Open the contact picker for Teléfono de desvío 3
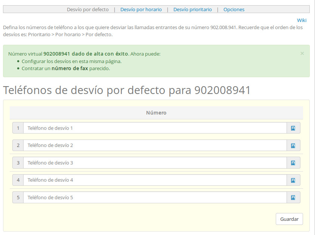Viewport: 315px width, 235px height. click(293, 163)
